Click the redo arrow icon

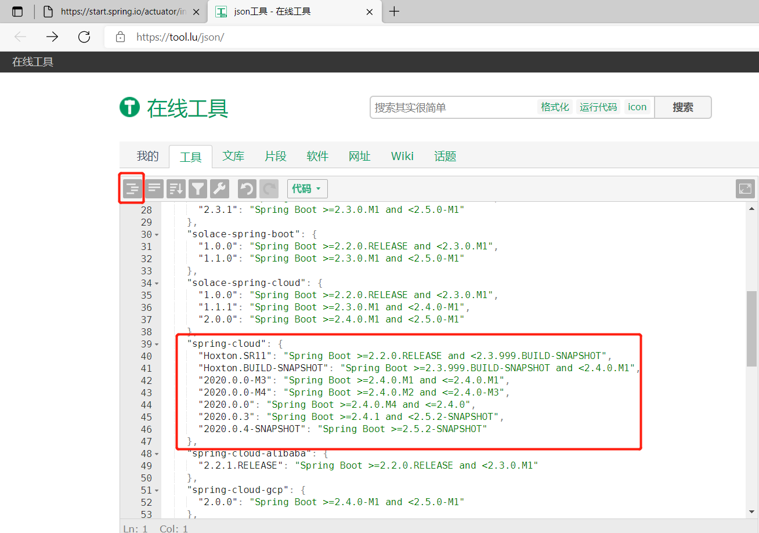point(269,188)
